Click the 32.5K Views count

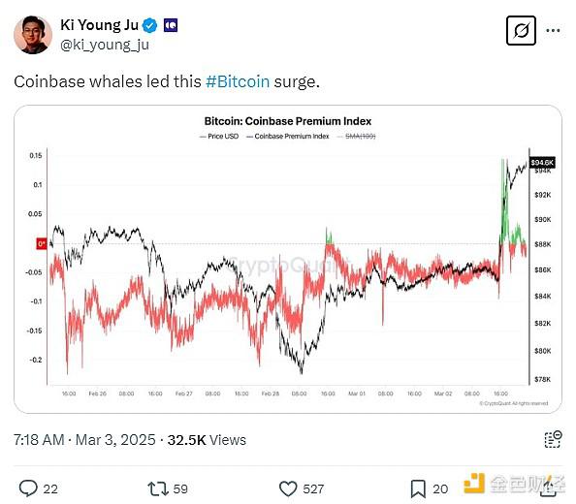pyautogui.click(x=207, y=440)
